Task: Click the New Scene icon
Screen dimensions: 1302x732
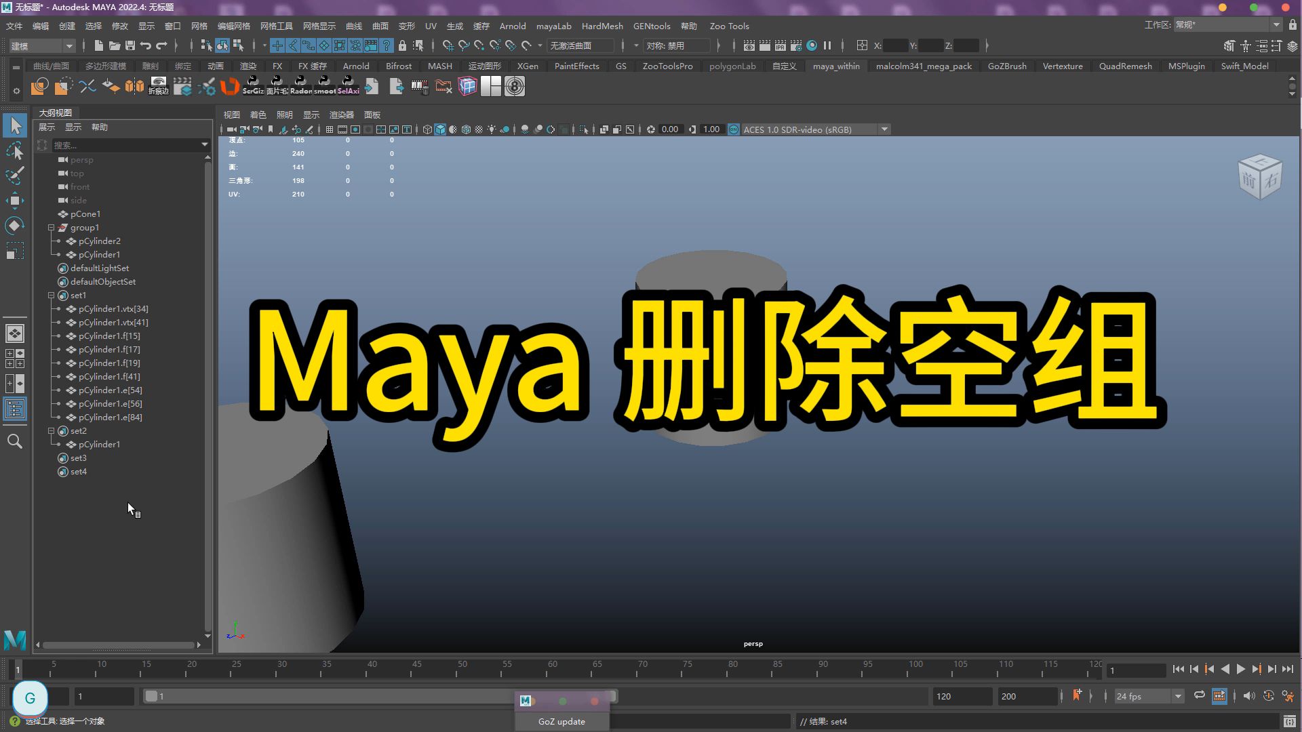Action: 98,45
